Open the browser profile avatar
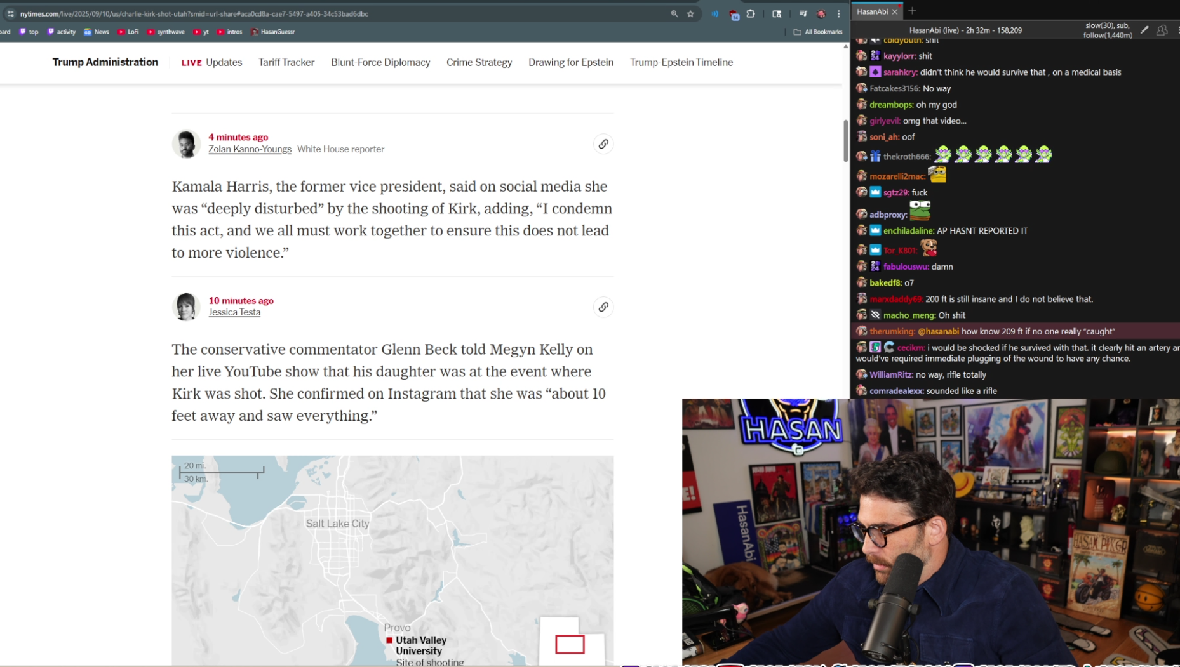The width and height of the screenshot is (1180, 667). click(821, 13)
